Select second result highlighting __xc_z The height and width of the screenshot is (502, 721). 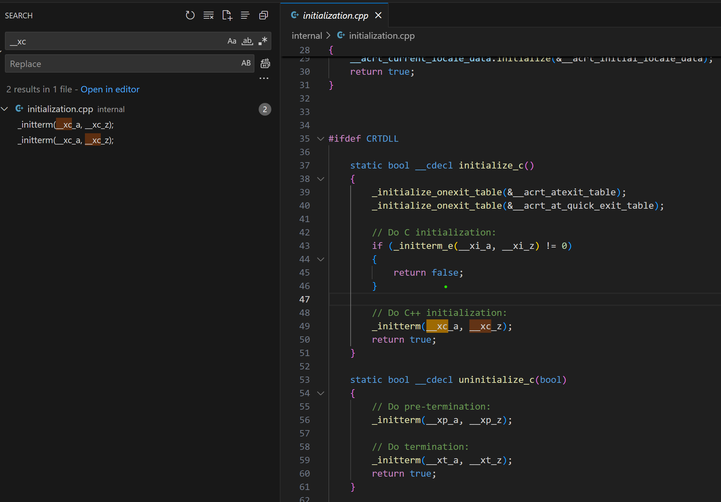66,140
